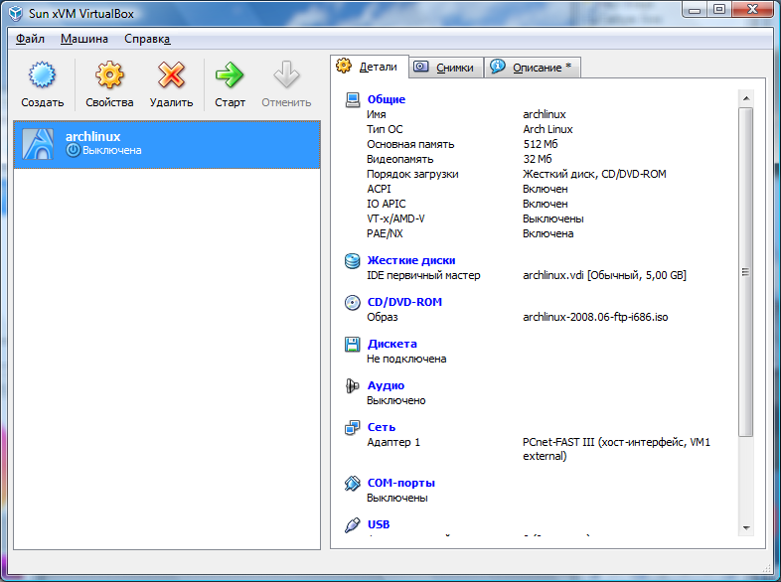Switch to the Описание tab
Image resolution: width=781 pixels, height=582 pixels.
tap(532, 68)
